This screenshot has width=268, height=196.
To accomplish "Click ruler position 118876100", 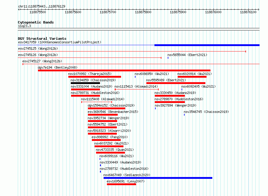I will pos(248,12).
